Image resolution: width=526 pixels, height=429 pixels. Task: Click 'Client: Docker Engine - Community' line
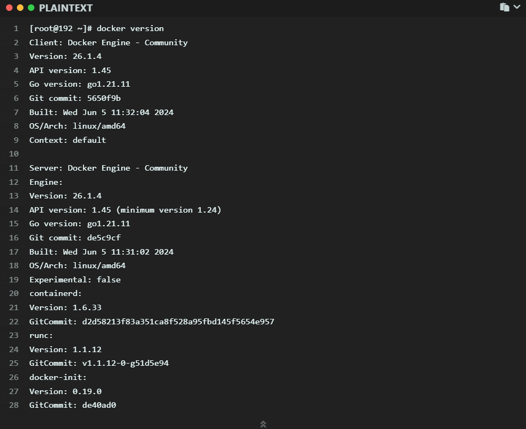tap(109, 43)
